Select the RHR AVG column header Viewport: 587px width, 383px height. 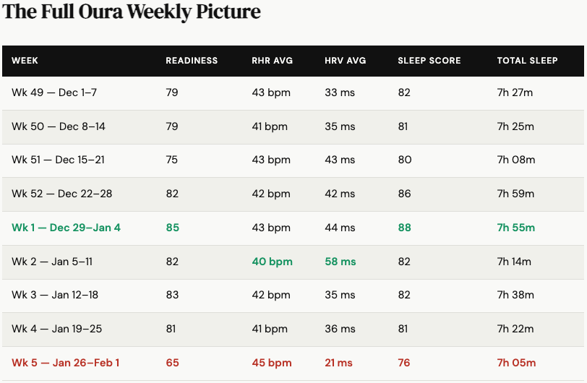(x=272, y=61)
